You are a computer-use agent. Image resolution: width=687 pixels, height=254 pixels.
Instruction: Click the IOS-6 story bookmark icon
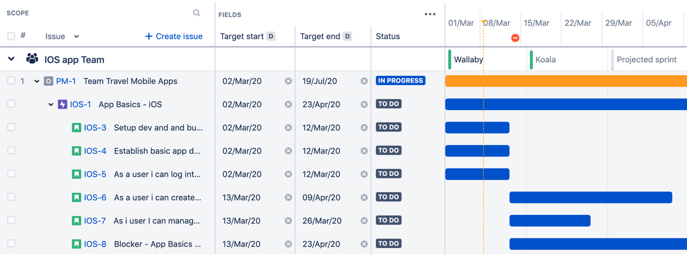(x=76, y=197)
